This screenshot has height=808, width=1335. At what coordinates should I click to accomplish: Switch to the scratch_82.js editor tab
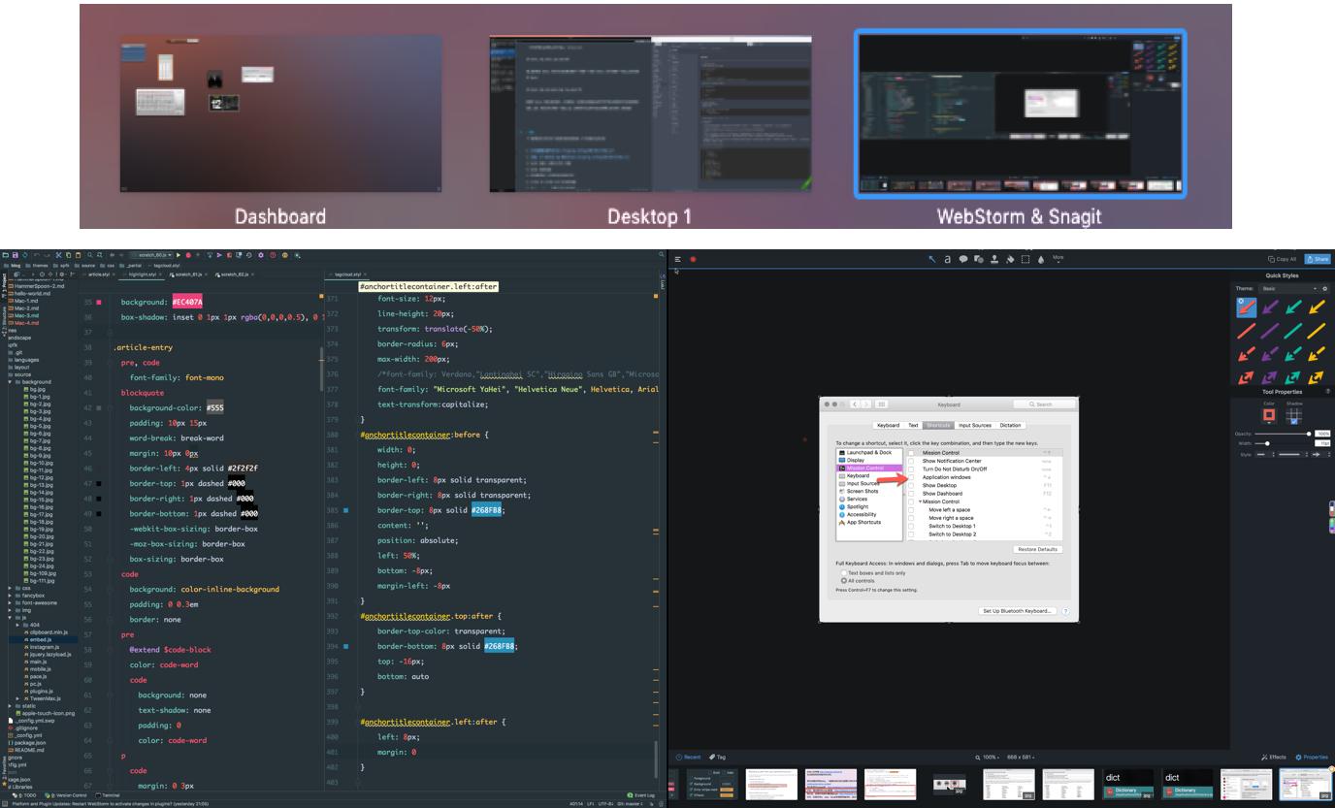pyautogui.click(x=234, y=275)
